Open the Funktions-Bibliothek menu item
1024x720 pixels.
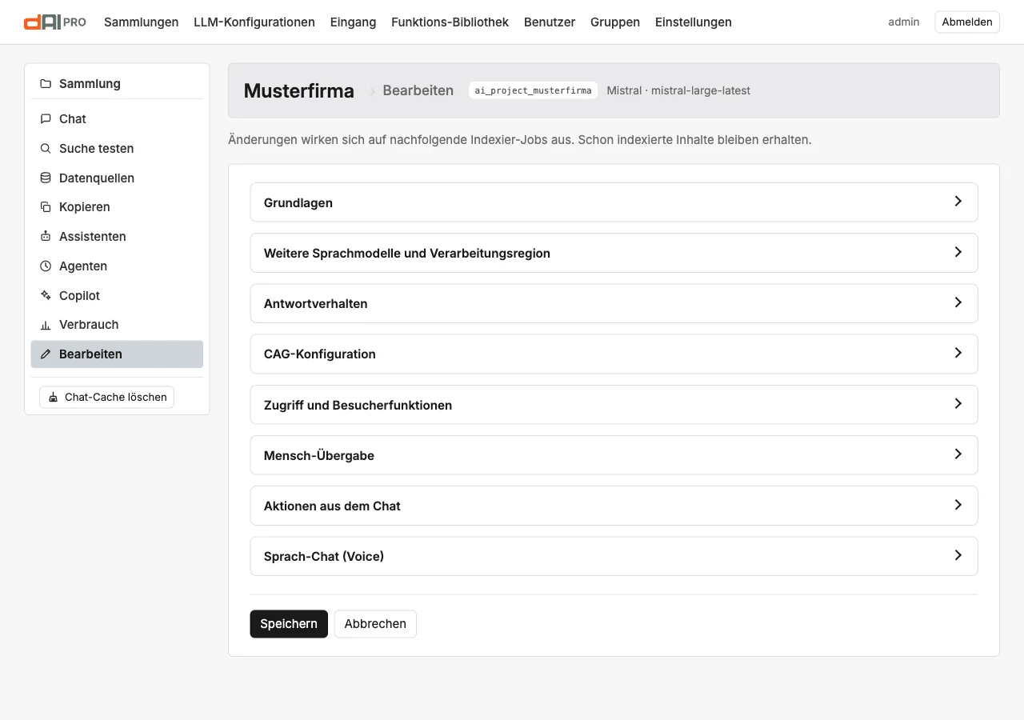pyautogui.click(x=450, y=22)
